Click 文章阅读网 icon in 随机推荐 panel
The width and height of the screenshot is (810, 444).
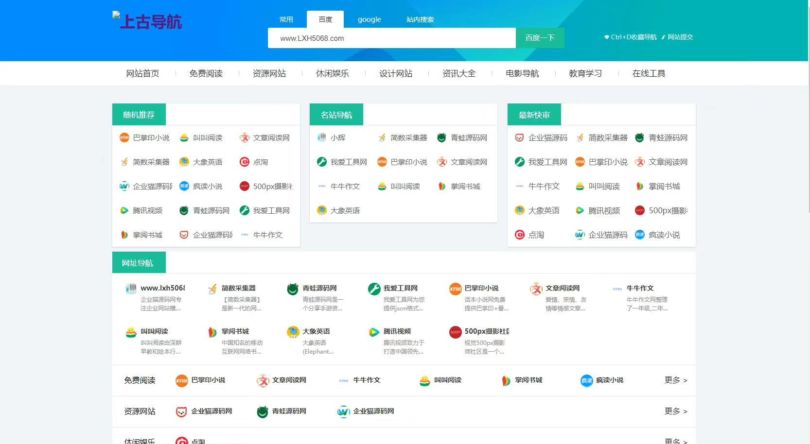(245, 137)
